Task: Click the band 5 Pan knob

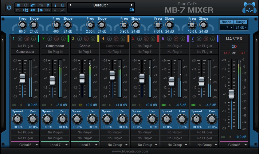Action: 152,119
